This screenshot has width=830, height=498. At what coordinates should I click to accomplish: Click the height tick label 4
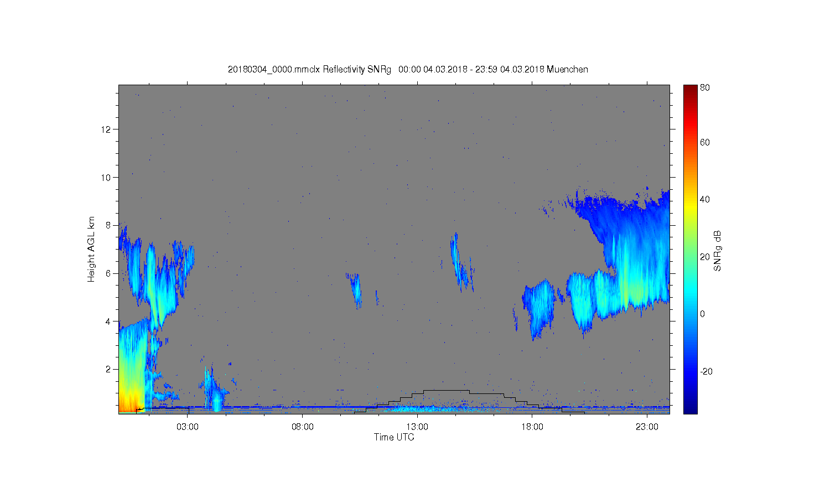(x=109, y=321)
